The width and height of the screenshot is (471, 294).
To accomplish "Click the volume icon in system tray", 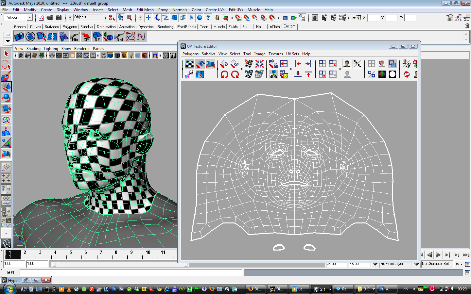I will click(453, 289).
